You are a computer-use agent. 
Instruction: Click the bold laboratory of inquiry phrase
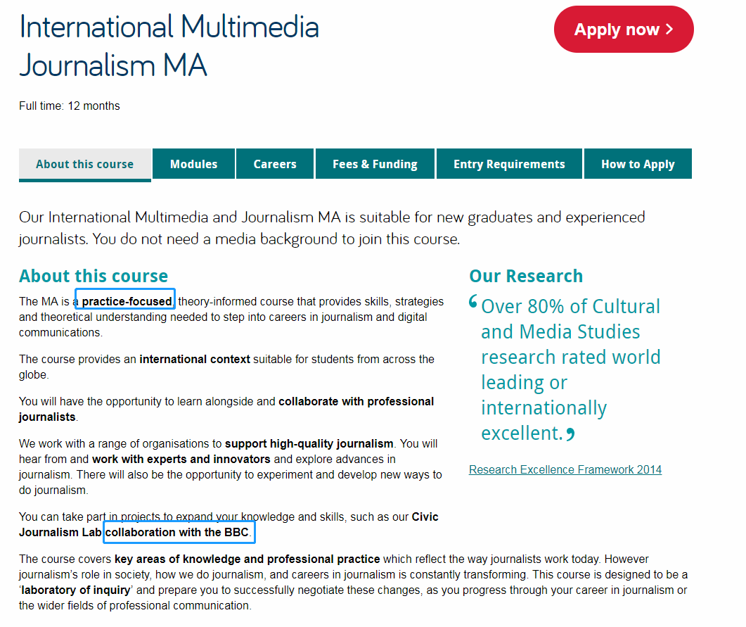(77, 590)
